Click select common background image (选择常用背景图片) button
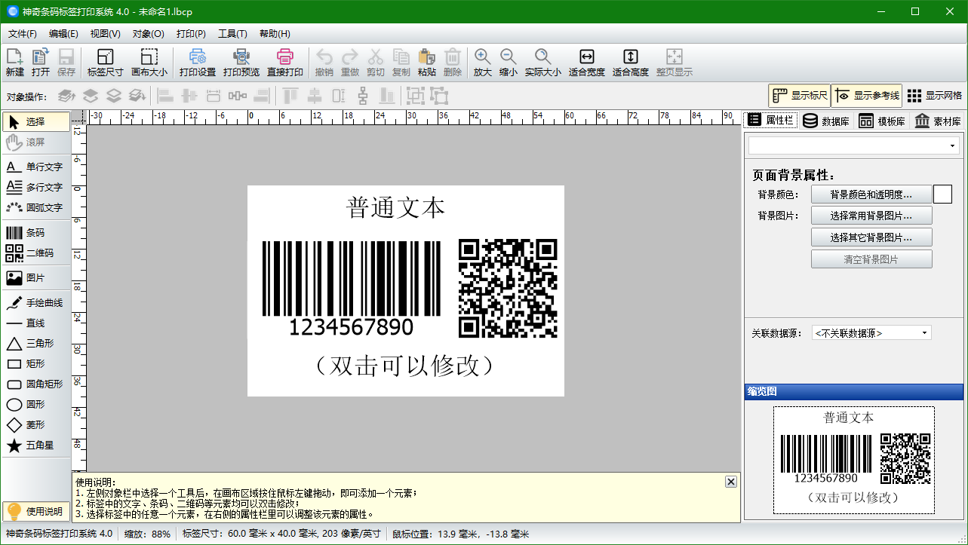The image size is (968, 545). [871, 216]
